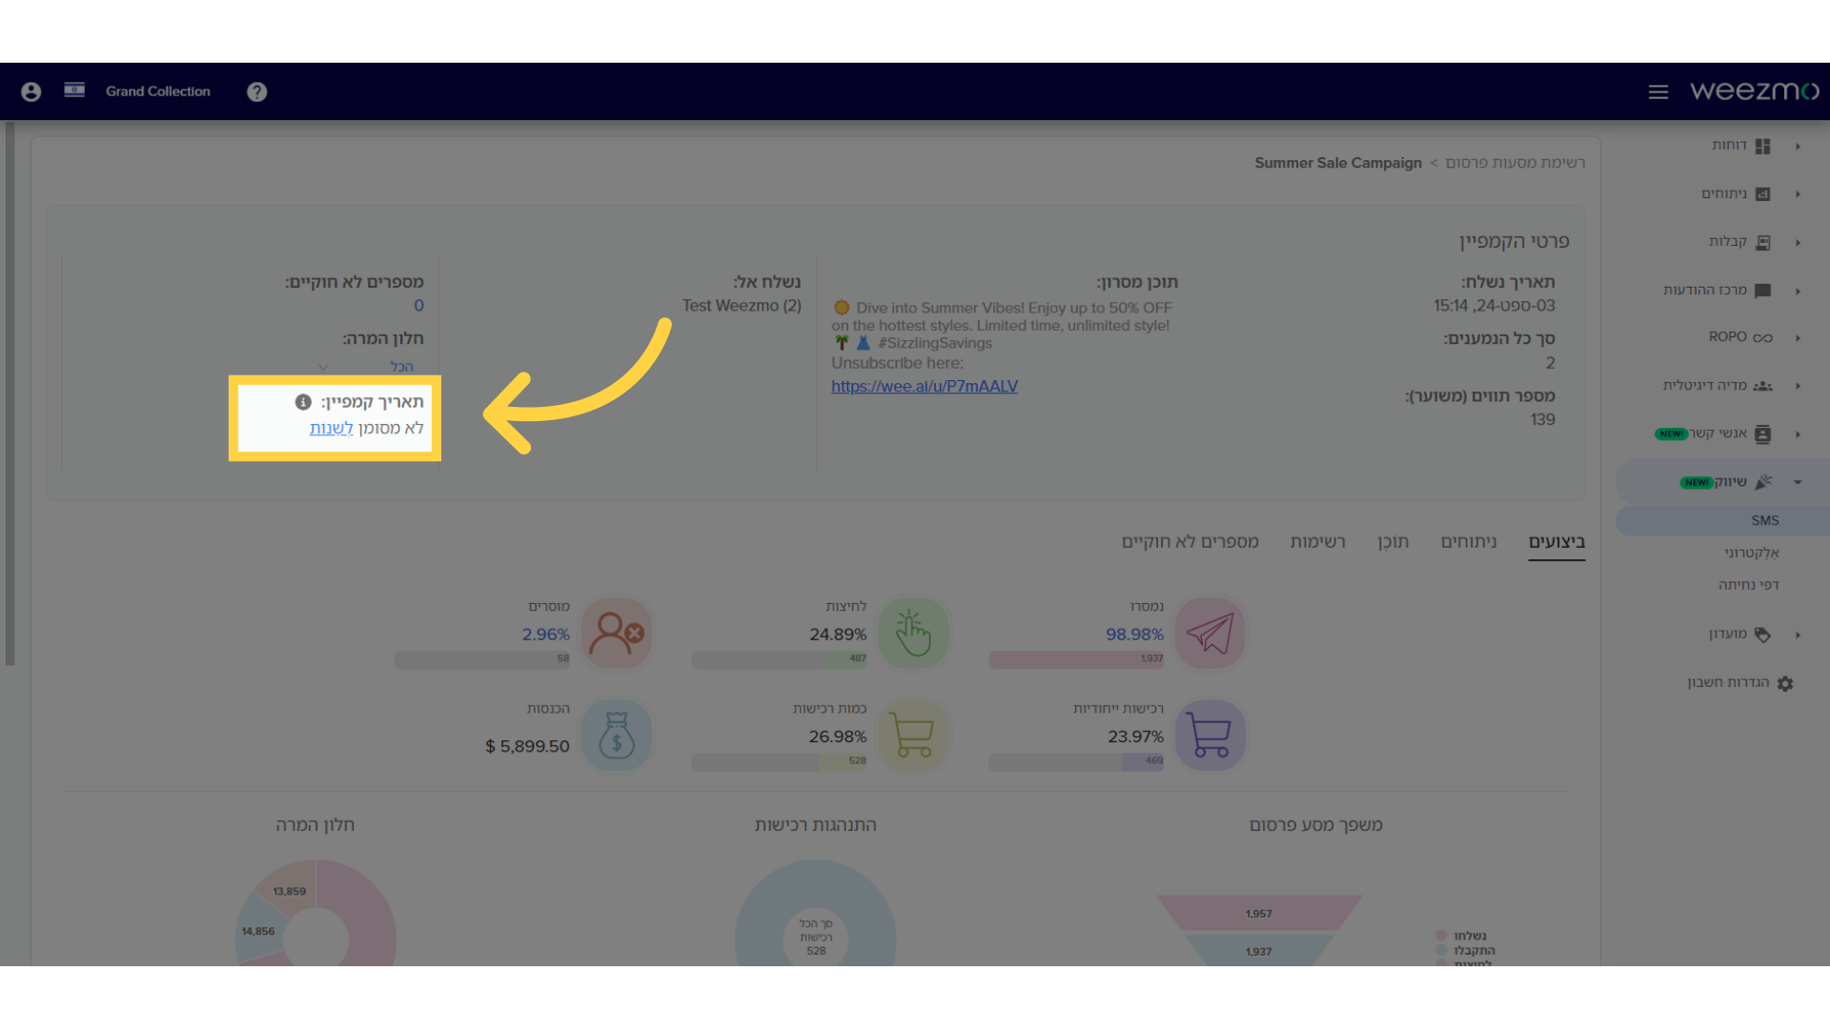Click the 98.98% delivered percentage
Image resolution: width=1830 pixels, height=1029 pixels.
1134,635
